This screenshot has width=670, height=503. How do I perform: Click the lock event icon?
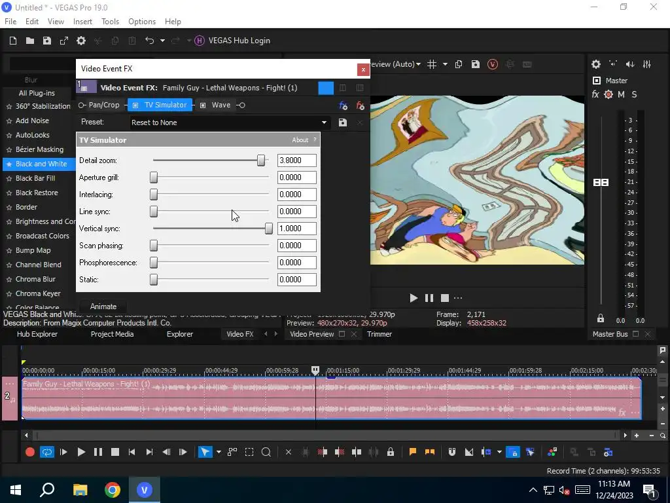tap(391, 452)
